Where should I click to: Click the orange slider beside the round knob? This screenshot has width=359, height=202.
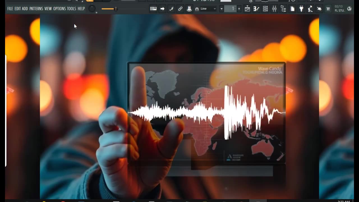[109, 9]
